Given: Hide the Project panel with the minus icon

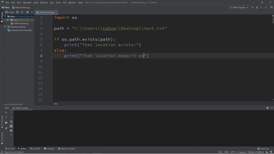Looking at the screenshot, I should pos(32,12).
